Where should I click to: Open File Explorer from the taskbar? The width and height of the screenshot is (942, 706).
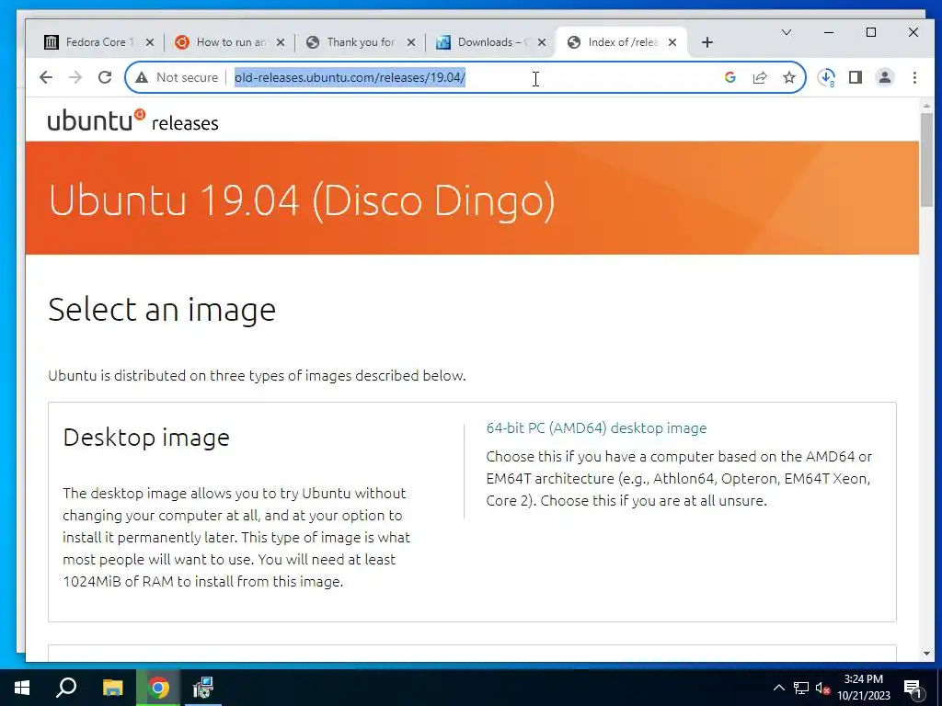point(112,688)
